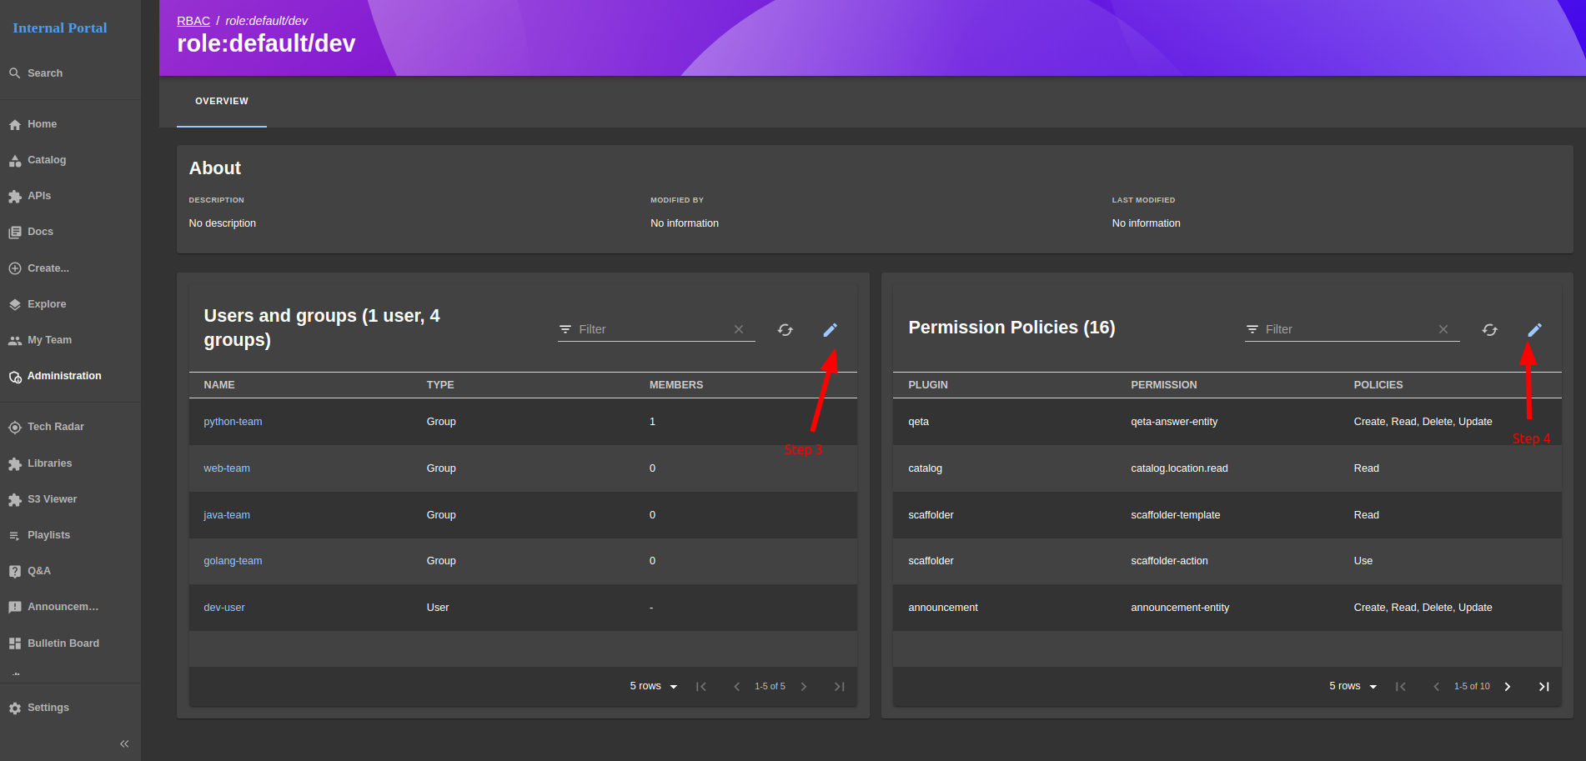Open rows-per-page dropdown in Users and groups
The image size is (1586, 761).
click(654, 686)
